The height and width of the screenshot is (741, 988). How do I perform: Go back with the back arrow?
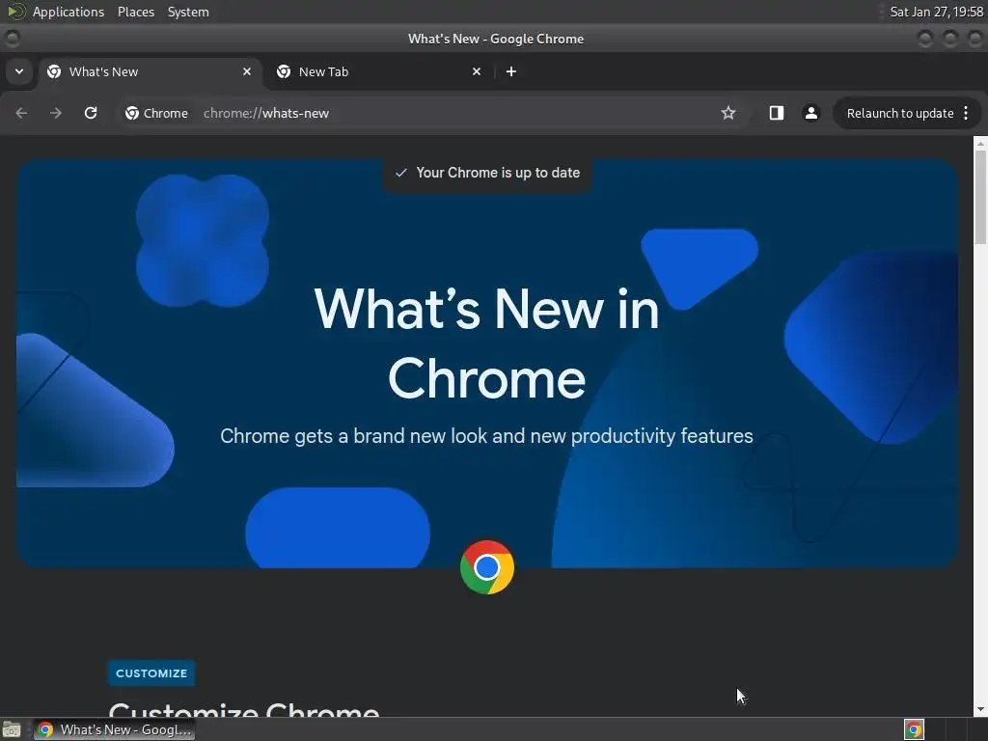tap(21, 113)
